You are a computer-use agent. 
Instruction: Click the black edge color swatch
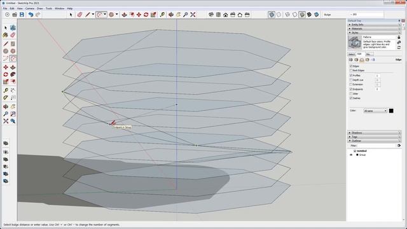[391, 111]
